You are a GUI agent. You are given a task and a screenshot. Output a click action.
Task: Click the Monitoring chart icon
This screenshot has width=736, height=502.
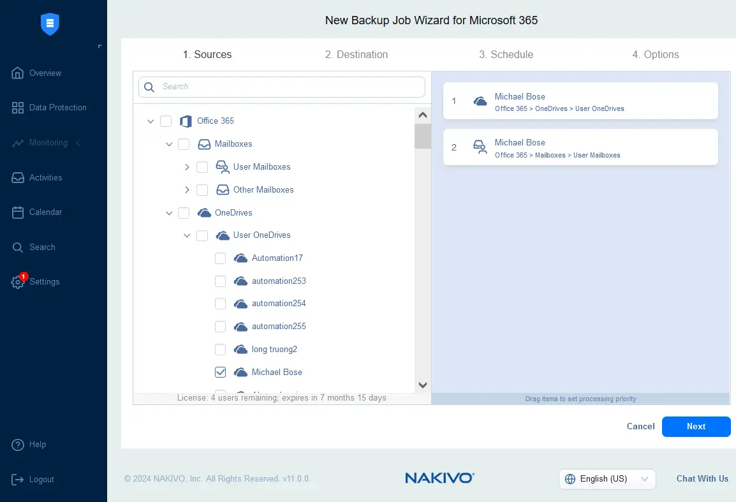tap(17, 143)
